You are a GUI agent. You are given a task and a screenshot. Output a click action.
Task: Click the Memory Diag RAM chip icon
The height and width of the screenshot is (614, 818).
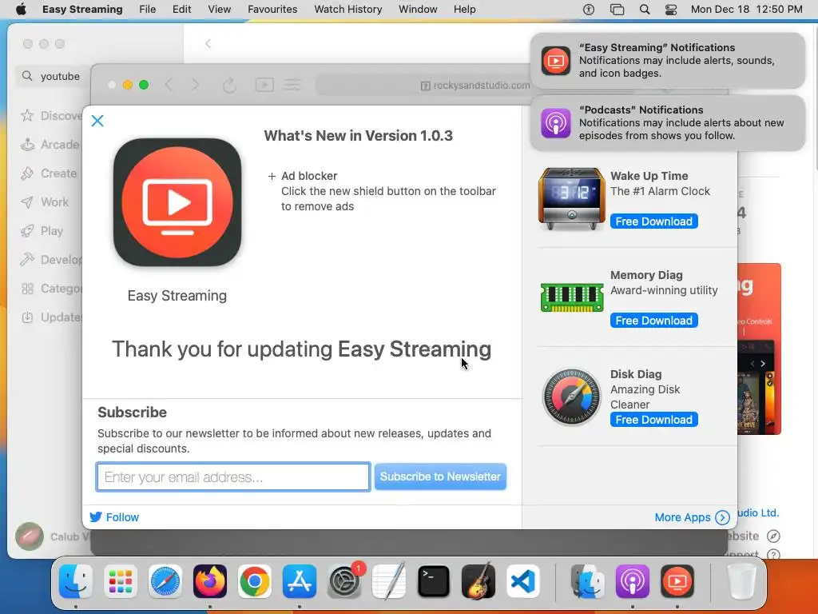click(572, 297)
